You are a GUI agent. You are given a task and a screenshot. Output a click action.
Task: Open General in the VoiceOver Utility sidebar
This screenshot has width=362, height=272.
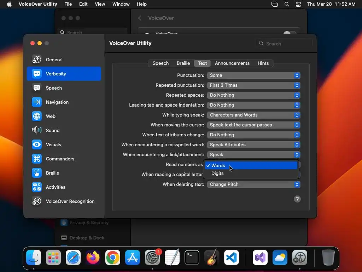click(x=64, y=59)
